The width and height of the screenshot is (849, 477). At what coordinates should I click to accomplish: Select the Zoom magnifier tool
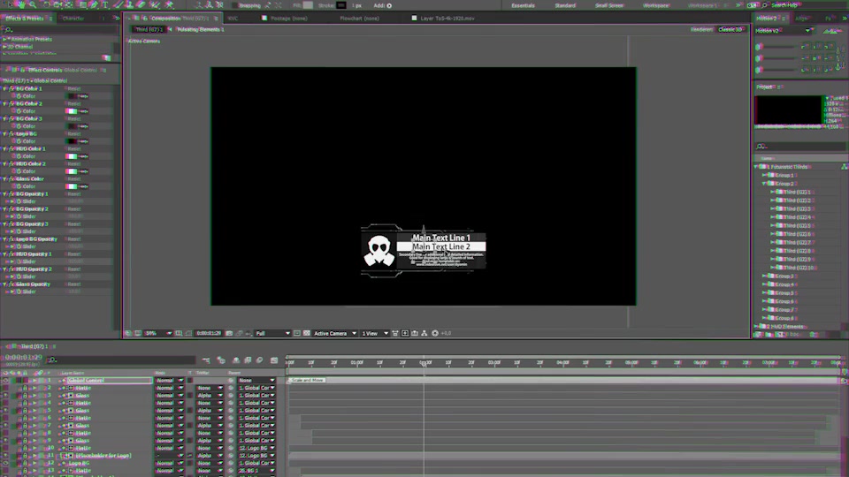tap(34, 5)
